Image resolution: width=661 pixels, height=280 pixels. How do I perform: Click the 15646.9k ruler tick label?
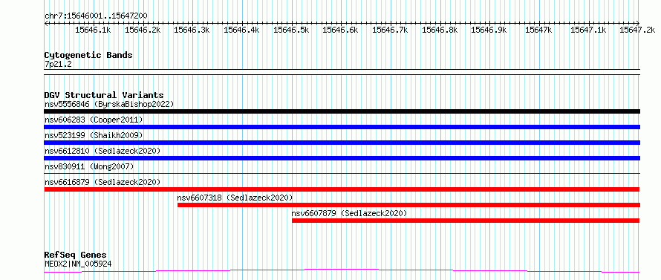489,30
